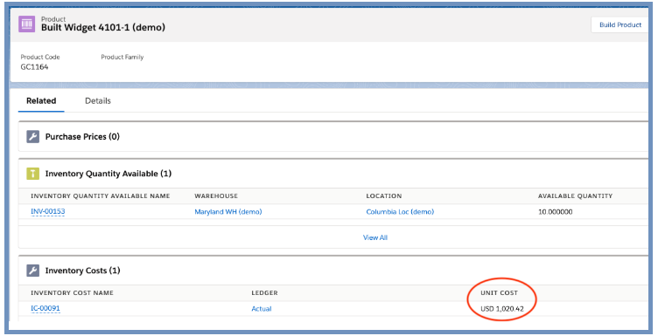This screenshot has height=336, width=665.
Task: Click the LEDGER column header
Action: click(x=264, y=293)
